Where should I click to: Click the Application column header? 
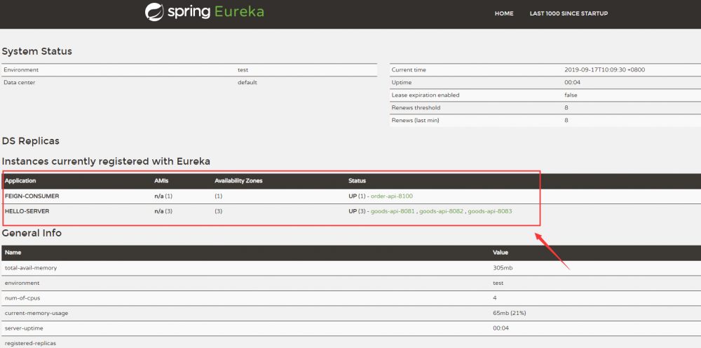point(20,181)
